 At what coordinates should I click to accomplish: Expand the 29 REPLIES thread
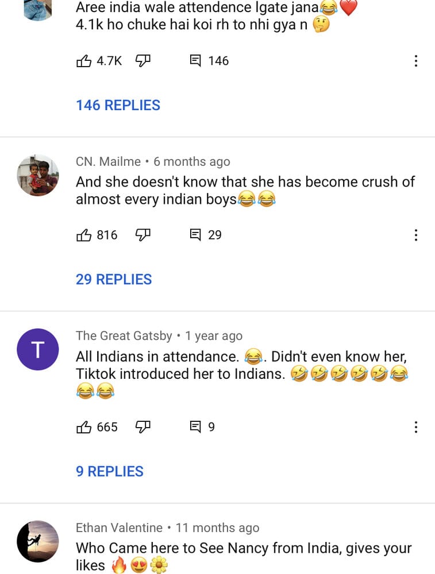click(114, 280)
